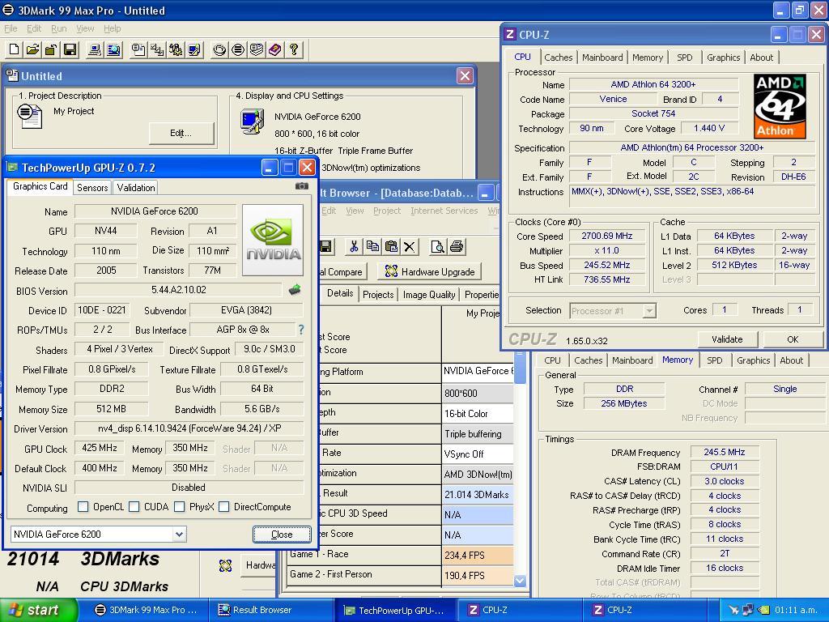Viewport: 829px width, 622px height.
Task: Click the Close button in GPU-Z
Action: (282, 535)
